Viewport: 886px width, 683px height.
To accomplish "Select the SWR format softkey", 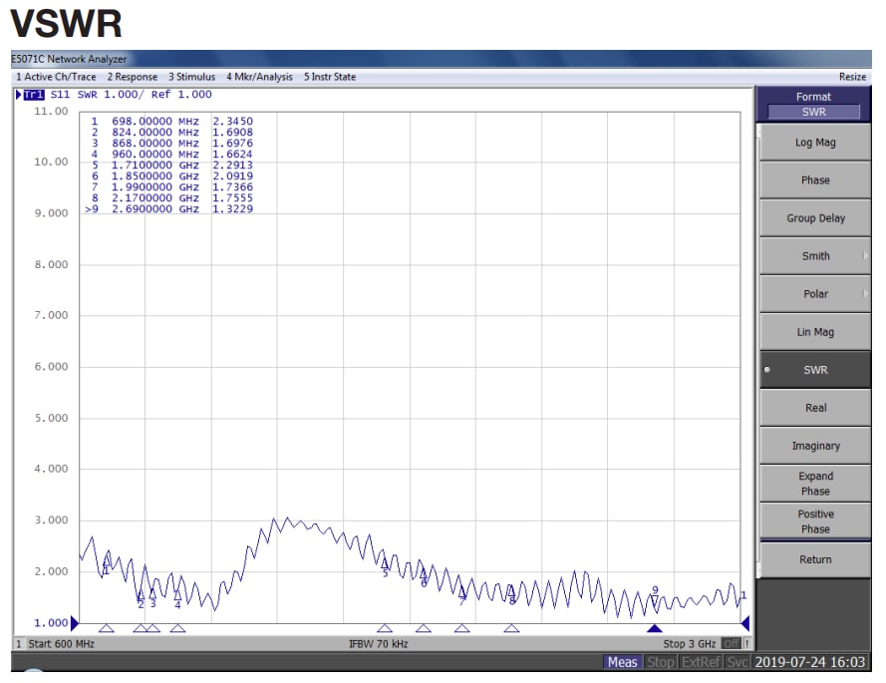I will [814, 369].
